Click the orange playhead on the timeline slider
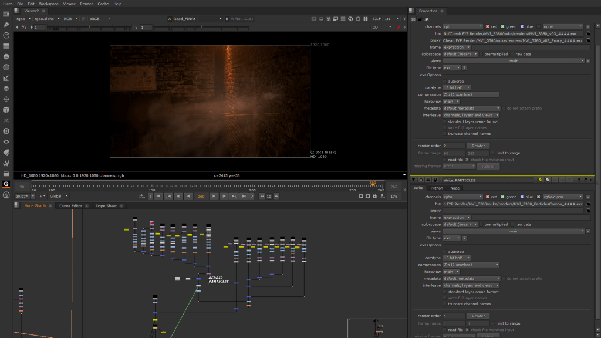 372,184
